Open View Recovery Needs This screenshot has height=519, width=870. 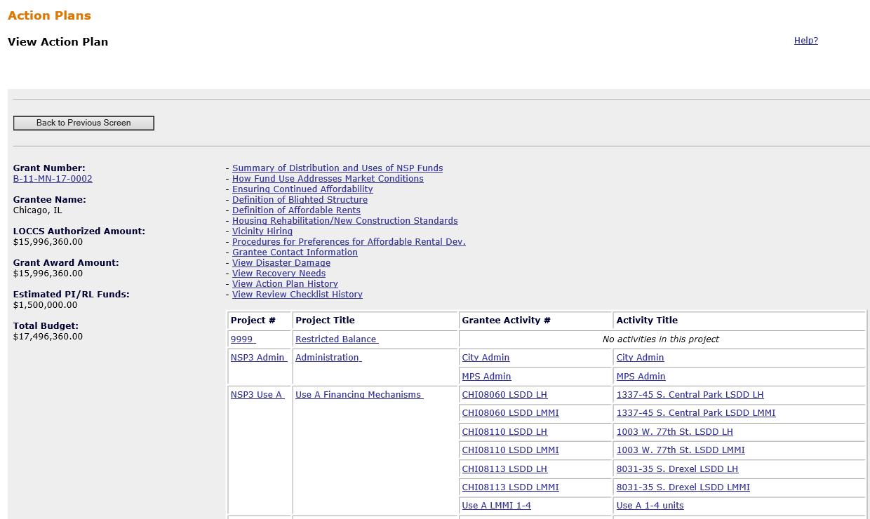(279, 273)
